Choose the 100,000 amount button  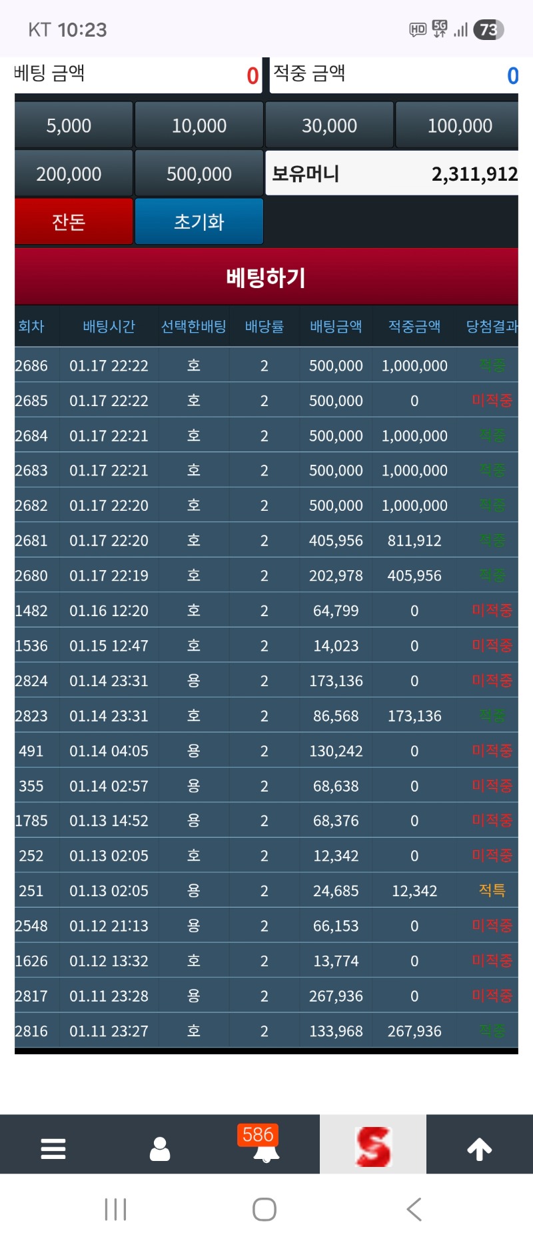tap(458, 125)
